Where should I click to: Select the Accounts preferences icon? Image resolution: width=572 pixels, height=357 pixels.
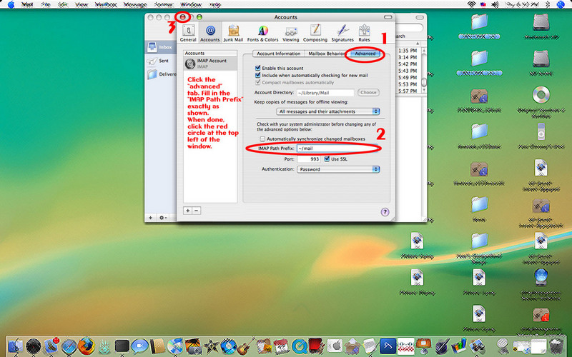[209, 32]
